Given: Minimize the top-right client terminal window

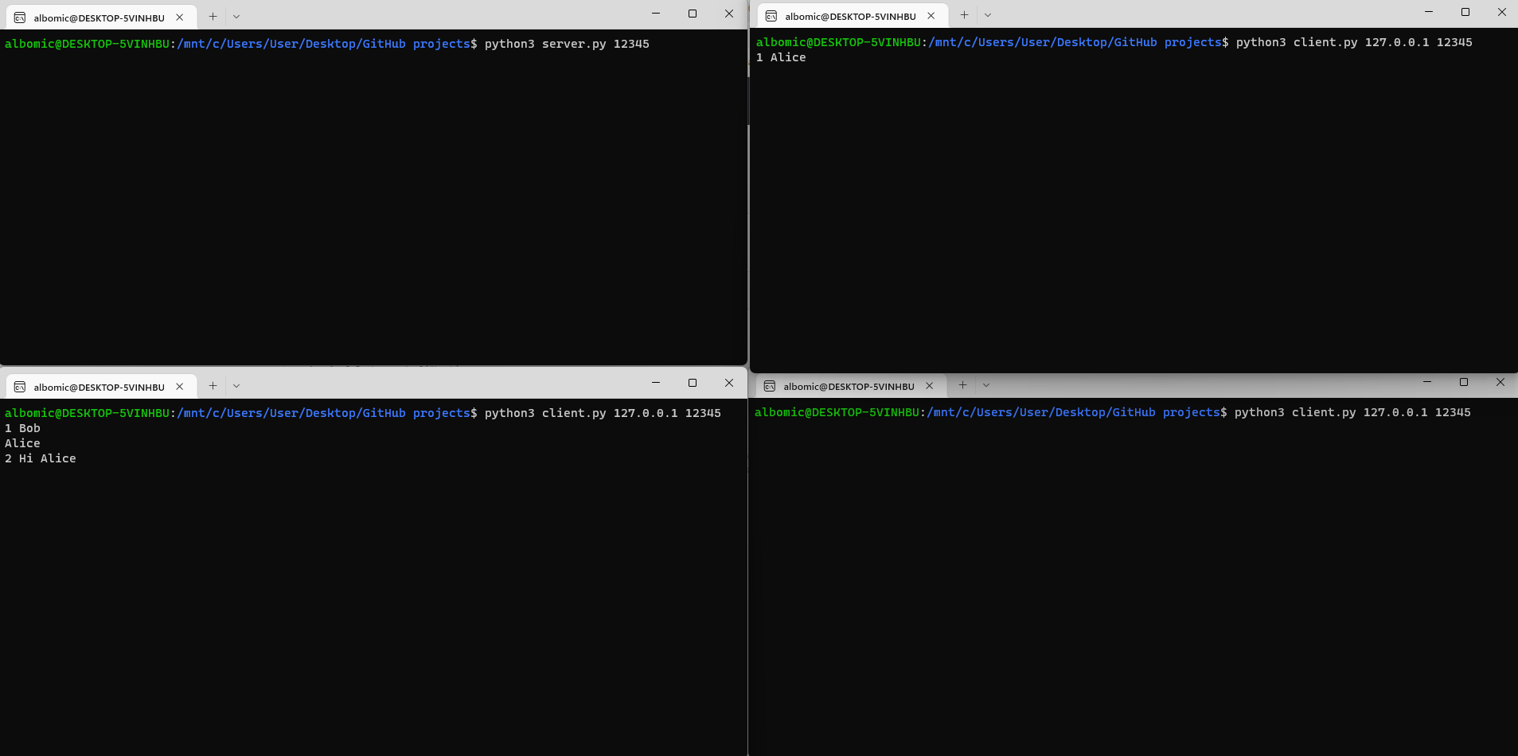Looking at the screenshot, I should pos(1429,12).
